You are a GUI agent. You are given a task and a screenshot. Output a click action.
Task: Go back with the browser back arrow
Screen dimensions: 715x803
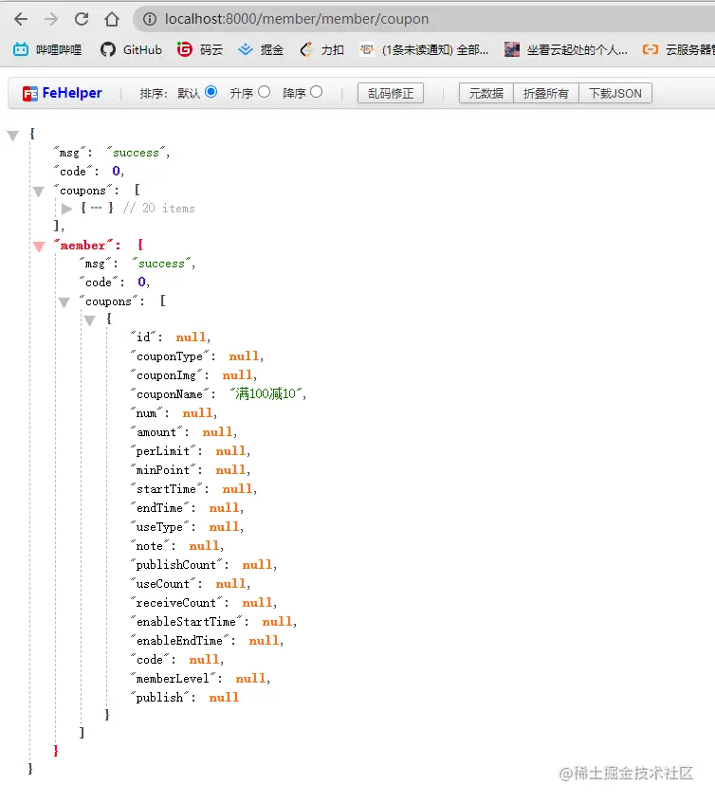(21, 20)
